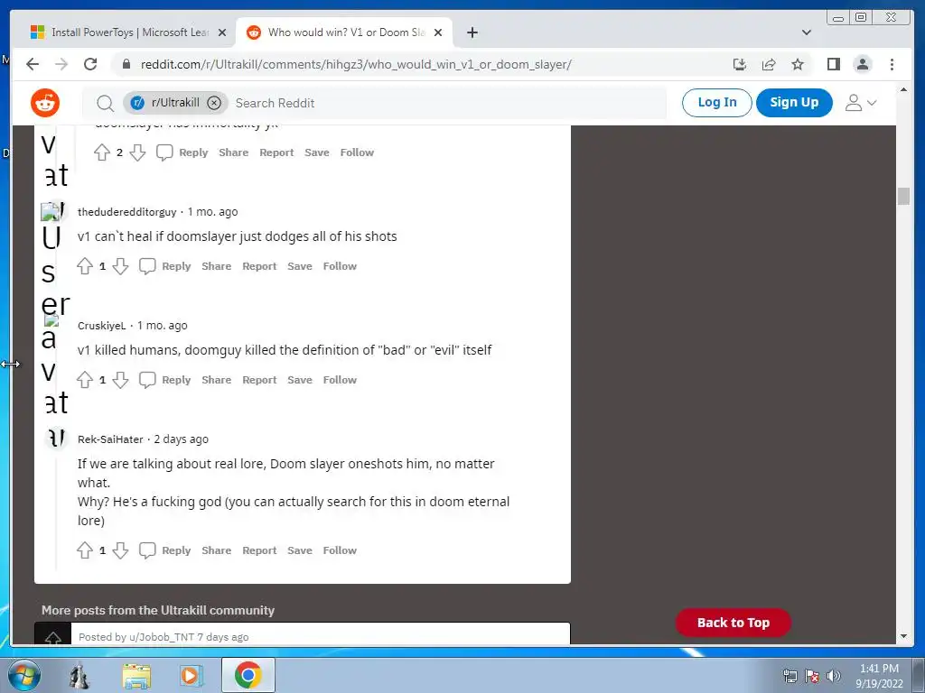Reply to the 2-point comment
The height and width of the screenshot is (693, 925).
[182, 152]
